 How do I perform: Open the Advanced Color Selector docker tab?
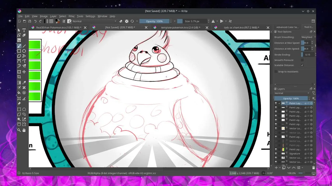point(287,27)
